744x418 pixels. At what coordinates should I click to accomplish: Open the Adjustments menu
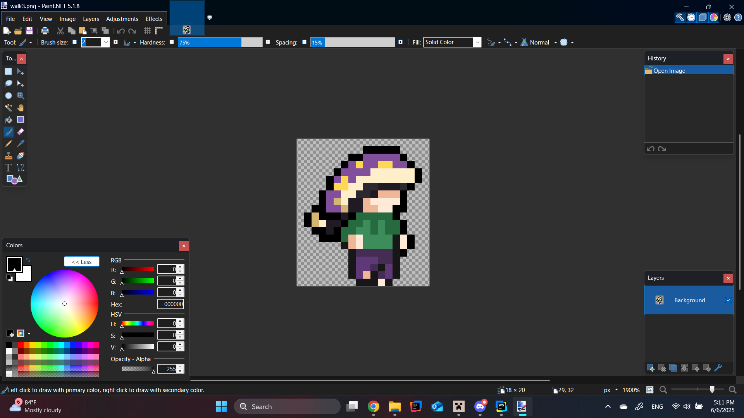(122, 19)
